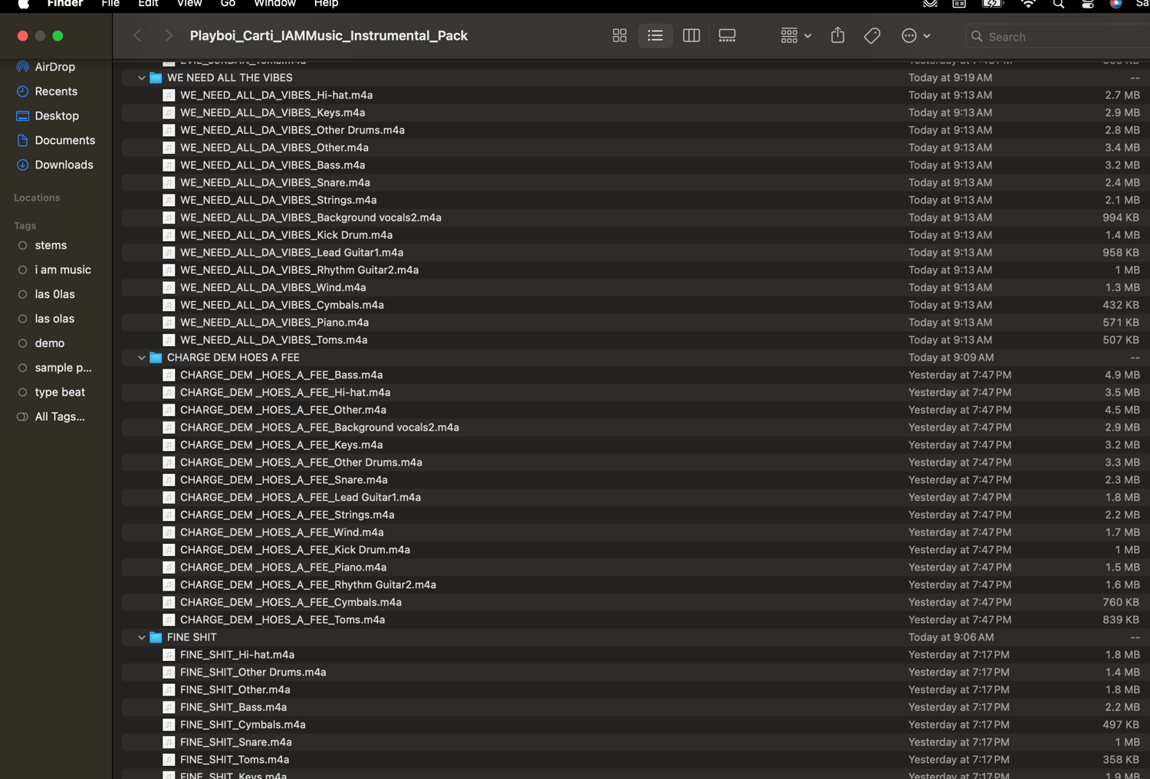The height and width of the screenshot is (779, 1150).
Task: Open the Go menu
Action: 228,4
